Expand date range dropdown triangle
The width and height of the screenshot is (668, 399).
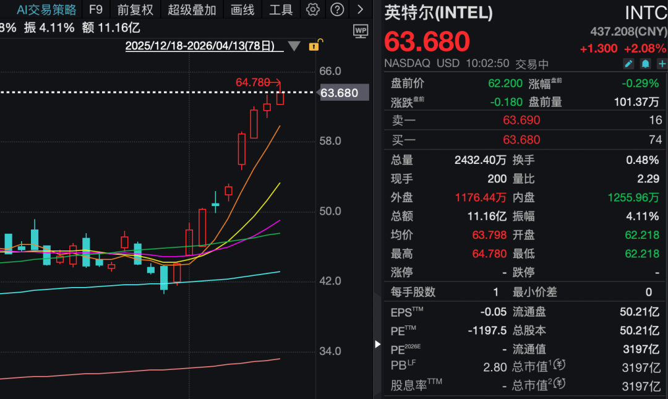294,46
